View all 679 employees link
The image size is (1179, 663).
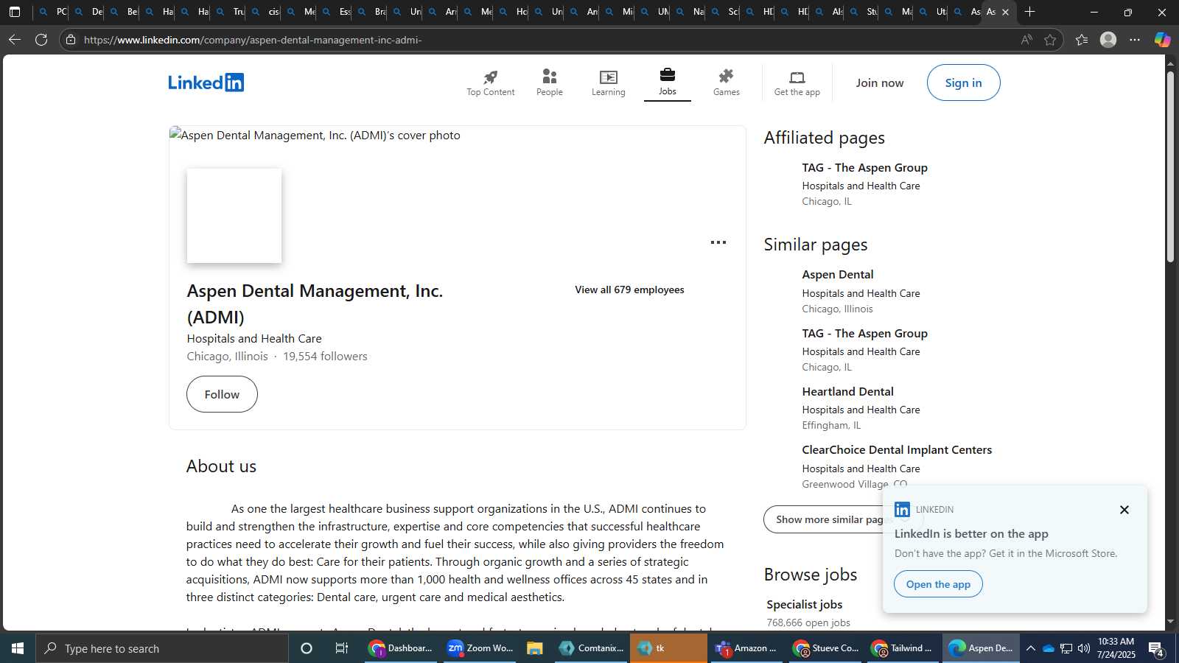pyautogui.click(x=629, y=290)
